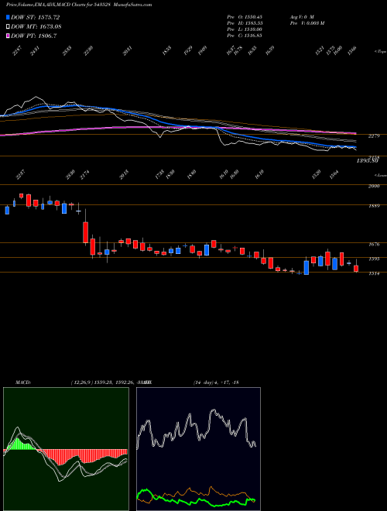Click the blue DOW ST legend swatch

point(9,17)
